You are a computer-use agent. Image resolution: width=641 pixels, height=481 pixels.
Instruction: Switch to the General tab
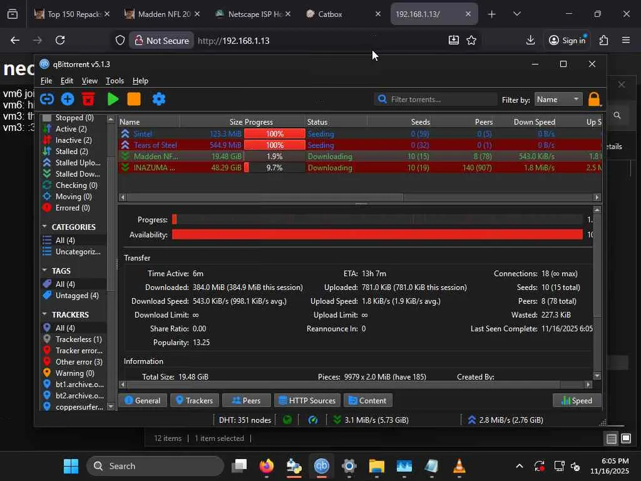[x=142, y=400]
